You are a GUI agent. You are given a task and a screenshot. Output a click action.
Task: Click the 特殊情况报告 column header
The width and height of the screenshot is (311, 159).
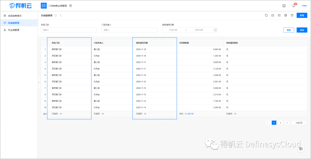[x=232, y=43]
